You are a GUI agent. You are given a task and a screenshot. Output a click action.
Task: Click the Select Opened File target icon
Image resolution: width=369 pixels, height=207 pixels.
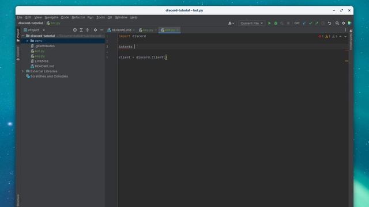[75, 30]
